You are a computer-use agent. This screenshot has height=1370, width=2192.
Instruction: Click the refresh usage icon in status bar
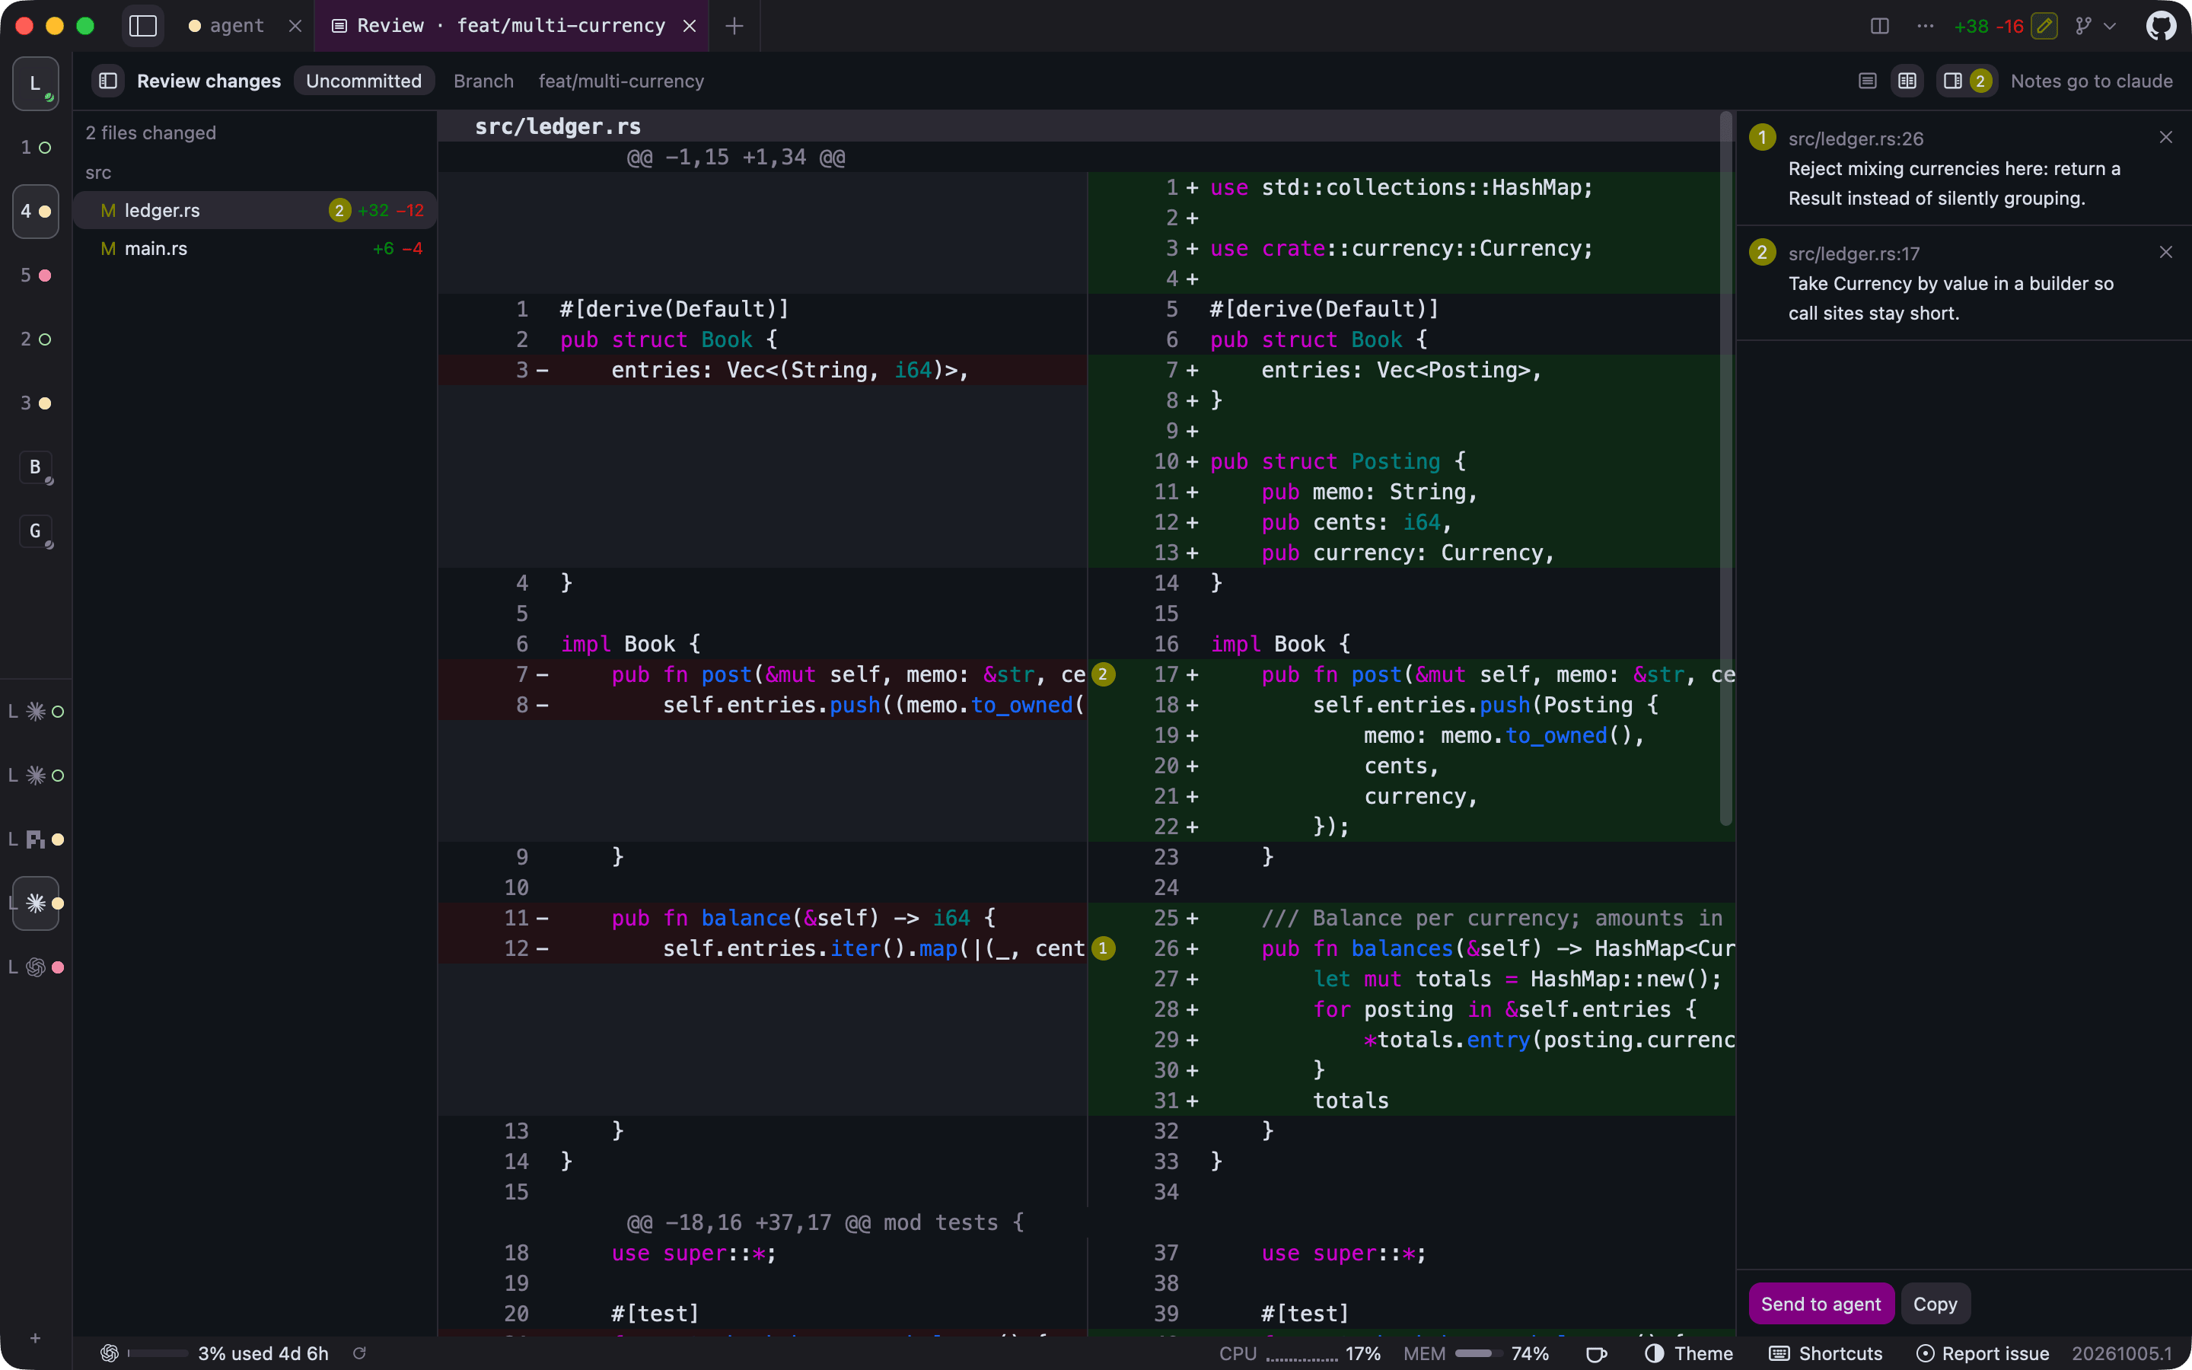358,1352
